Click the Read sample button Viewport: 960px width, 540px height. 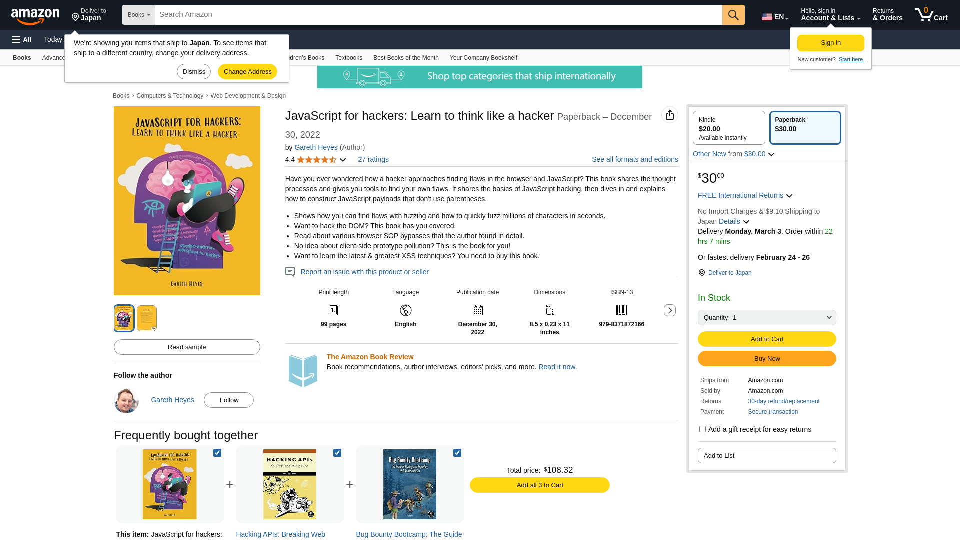pyautogui.click(x=187, y=347)
